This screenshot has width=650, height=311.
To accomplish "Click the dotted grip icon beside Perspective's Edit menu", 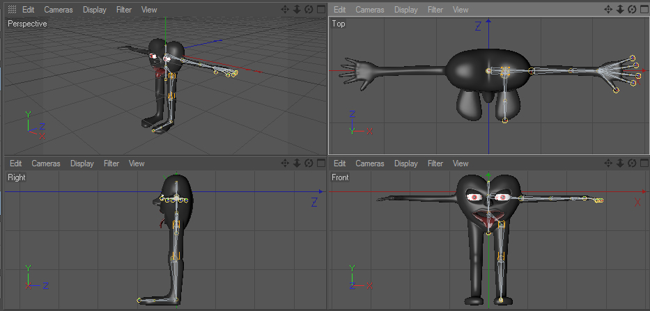I will (12, 10).
